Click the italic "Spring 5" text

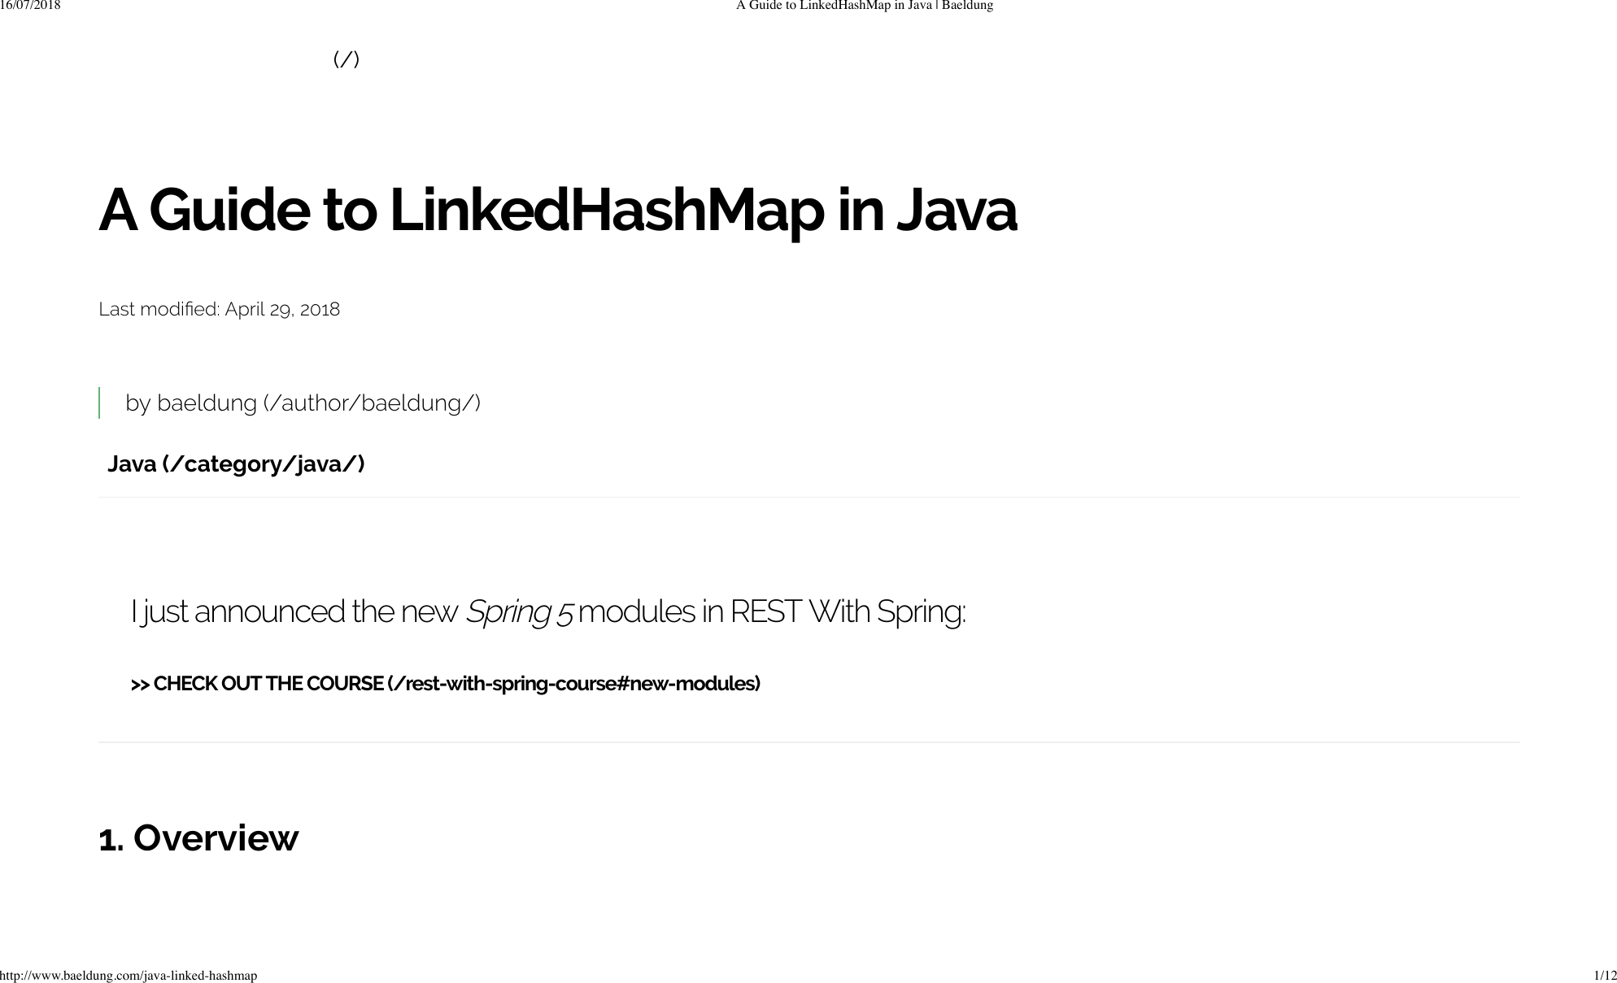[519, 612]
